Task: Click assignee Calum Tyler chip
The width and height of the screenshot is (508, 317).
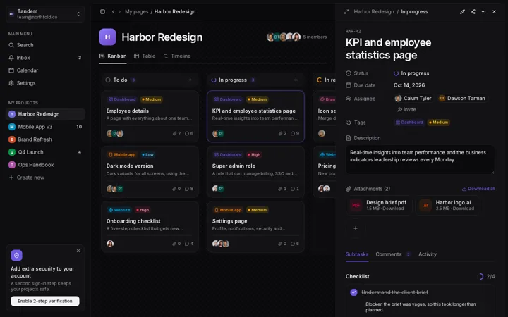Action: 413,99
